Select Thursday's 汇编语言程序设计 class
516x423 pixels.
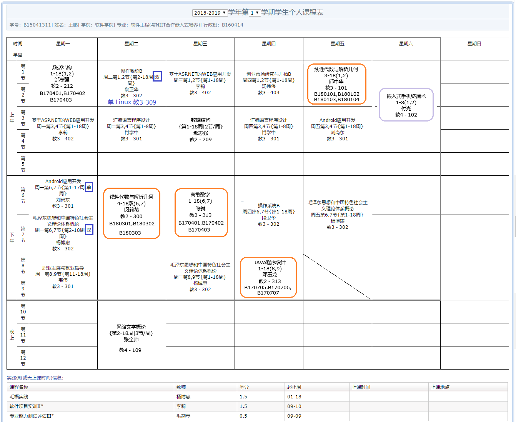pyautogui.click(x=269, y=130)
